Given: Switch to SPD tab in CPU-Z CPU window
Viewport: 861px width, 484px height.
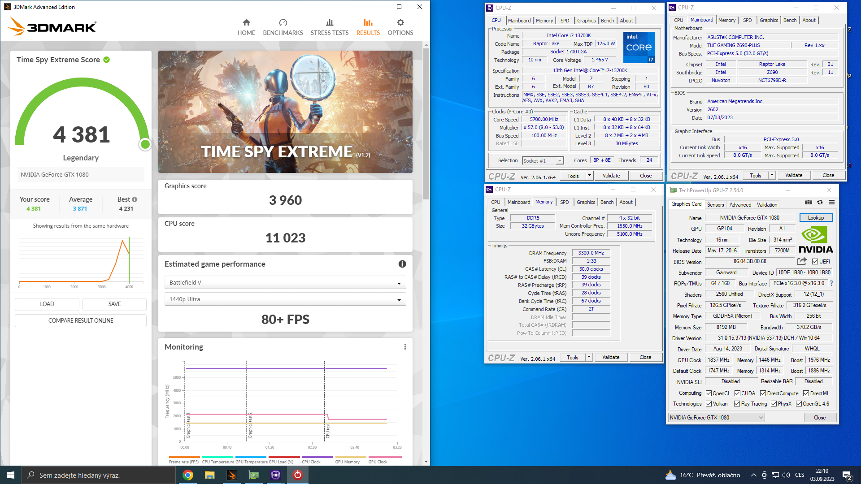Looking at the screenshot, I should click(565, 21).
